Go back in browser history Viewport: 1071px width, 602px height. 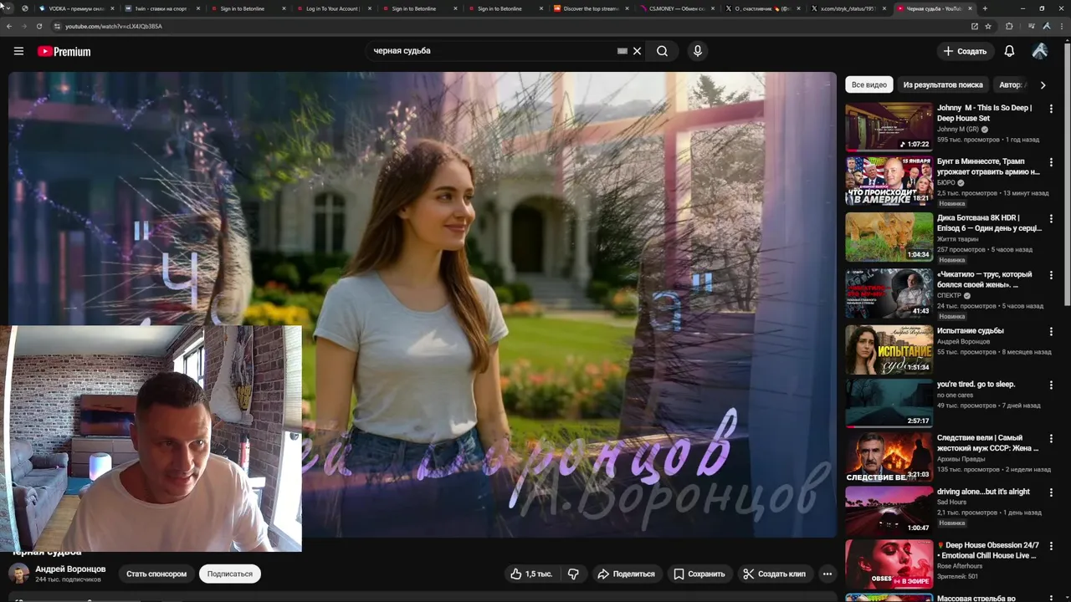coord(9,26)
